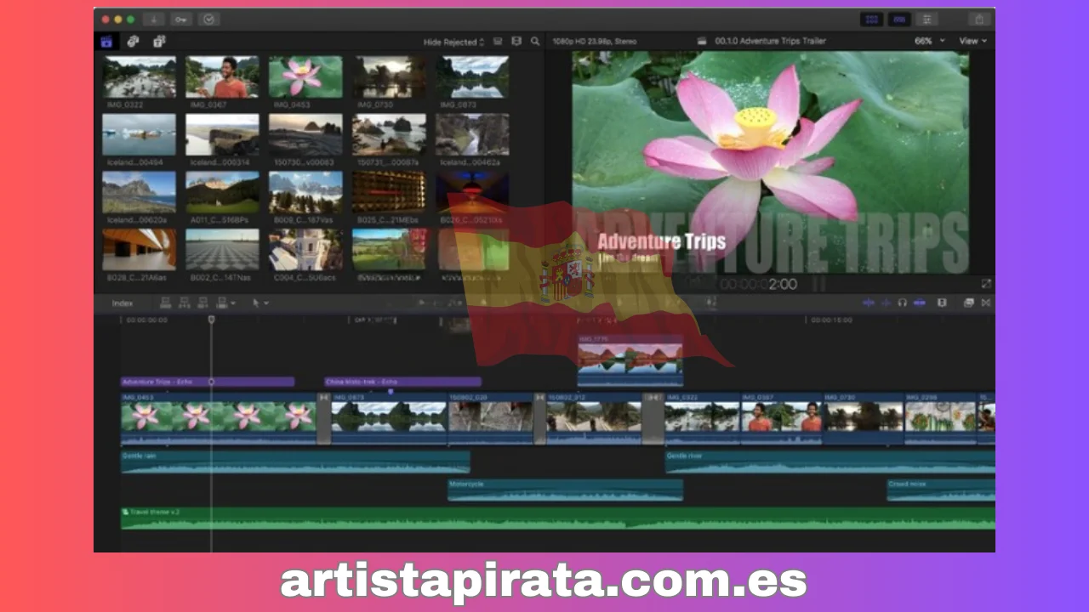Select the IMG_0873 browser thumbnail
The height and width of the screenshot is (612, 1089).
pos(472,77)
